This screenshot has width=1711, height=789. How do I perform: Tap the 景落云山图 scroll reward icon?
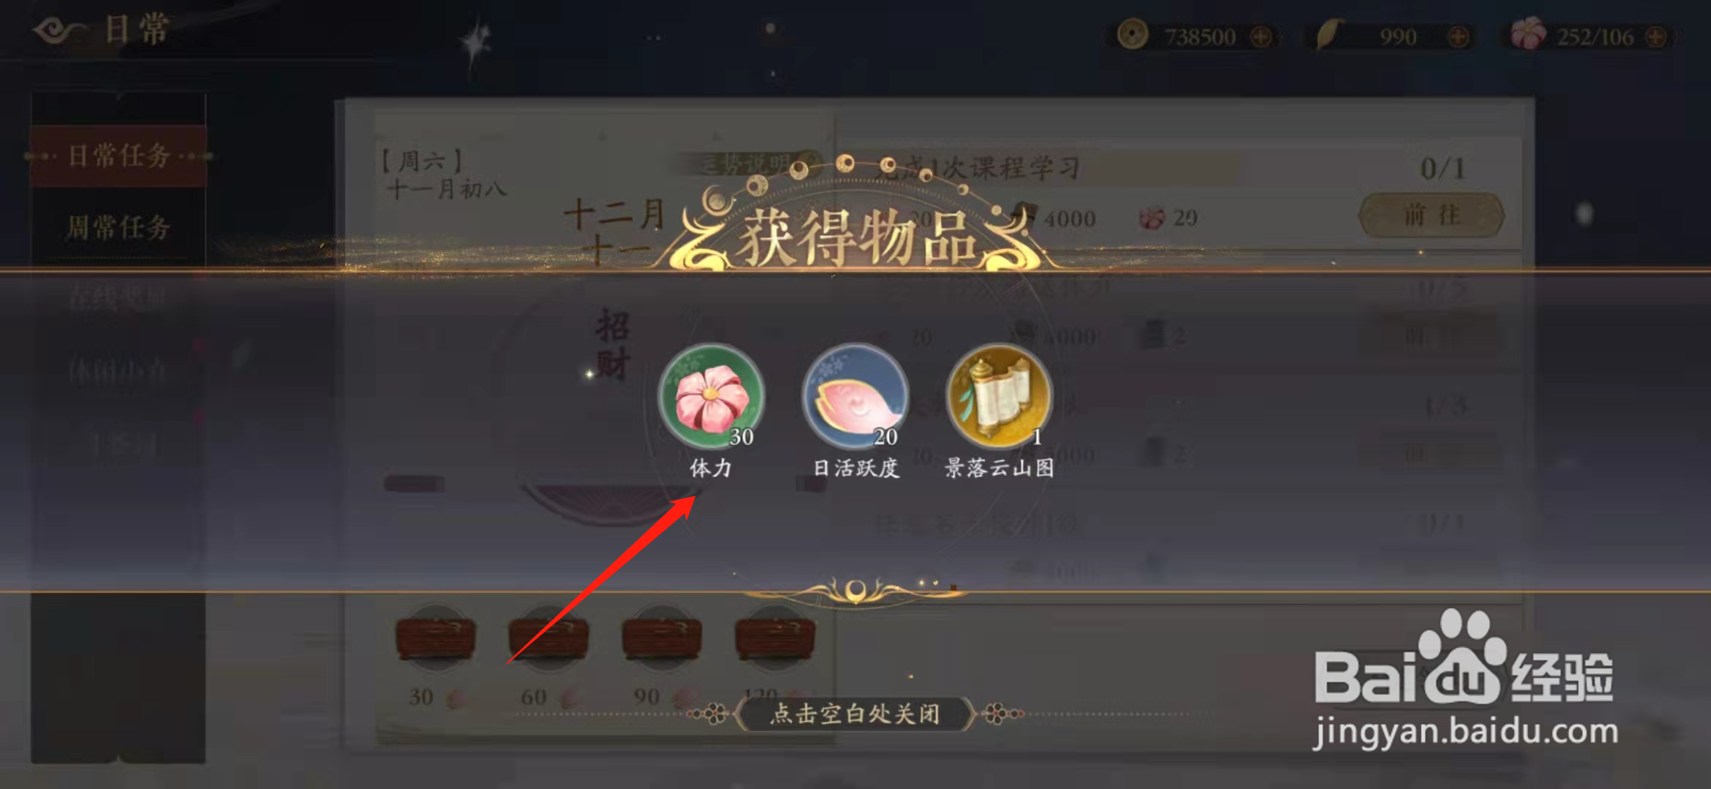1000,397
